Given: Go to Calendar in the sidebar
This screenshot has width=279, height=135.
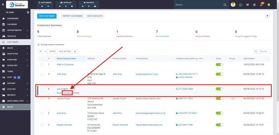Looking at the screenshot, I should pos(12,24).
